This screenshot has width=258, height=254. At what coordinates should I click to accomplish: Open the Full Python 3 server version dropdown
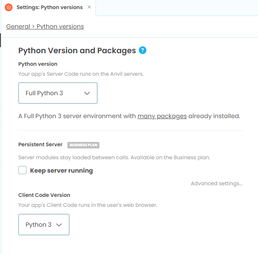tap(58, 93)
